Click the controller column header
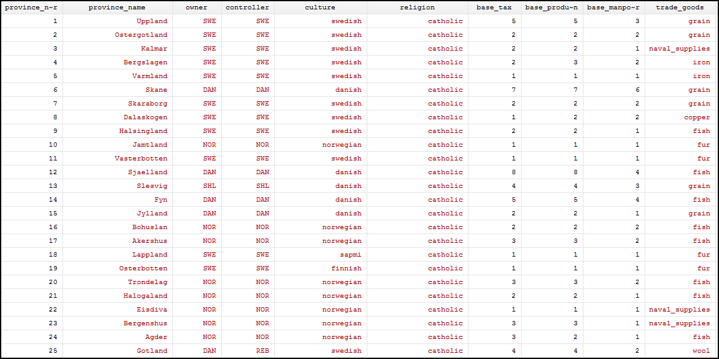This screenshot has width=719, height=359. point(247,7)
